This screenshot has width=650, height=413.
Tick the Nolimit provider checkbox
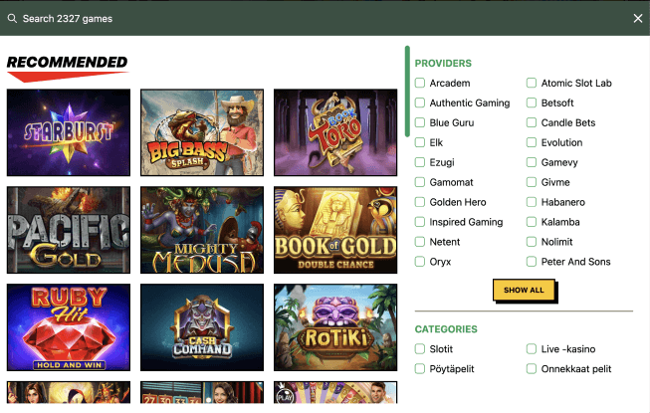[532, 242]
